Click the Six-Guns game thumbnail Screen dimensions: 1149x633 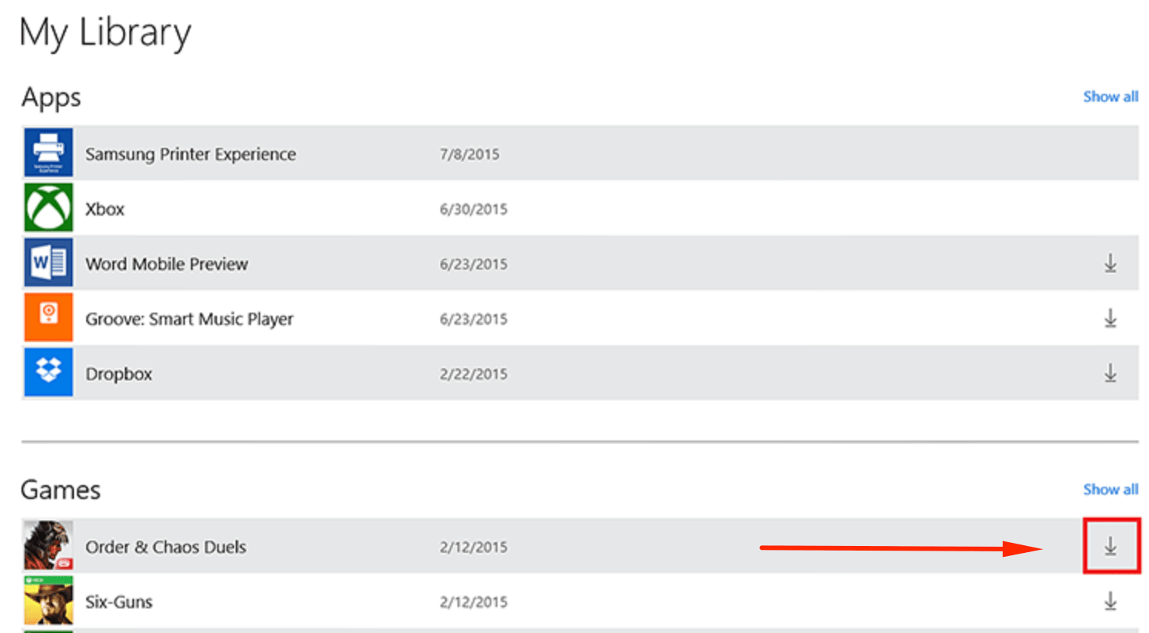pyautogui.click(x=49, y=601)
